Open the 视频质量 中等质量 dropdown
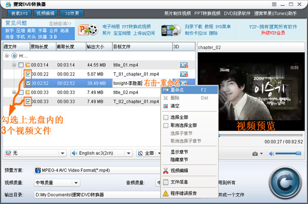 (57, 183)
